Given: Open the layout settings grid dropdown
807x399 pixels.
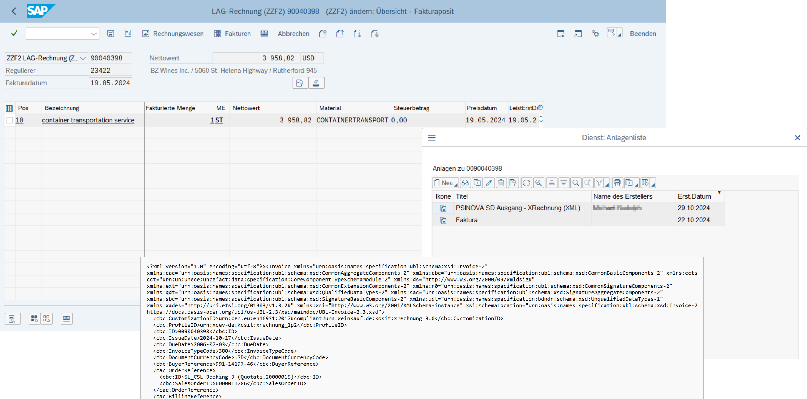Looking at the screenshot, I should coord(648,183).
